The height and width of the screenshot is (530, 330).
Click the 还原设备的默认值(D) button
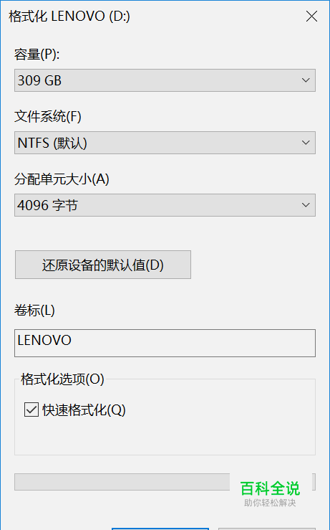(103, 265)
